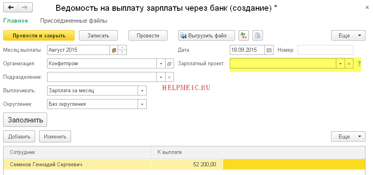Expand the Зарплатный проект dropdown arrow

coord(340,64)
